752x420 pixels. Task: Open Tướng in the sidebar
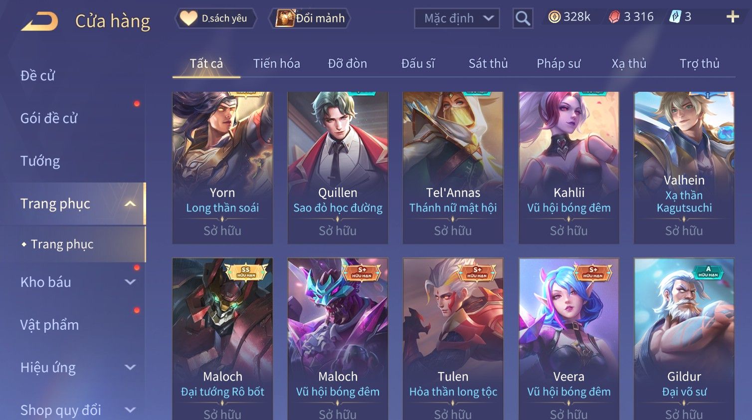click(x=40, y=161)
